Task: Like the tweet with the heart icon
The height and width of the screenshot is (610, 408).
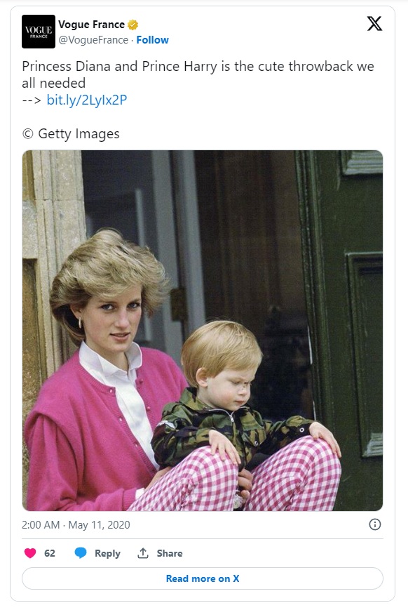Action: pos(30,553)
